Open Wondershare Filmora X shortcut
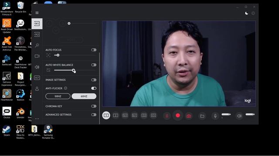The height and width of the screenshot is (156, 279). [7, 9]
